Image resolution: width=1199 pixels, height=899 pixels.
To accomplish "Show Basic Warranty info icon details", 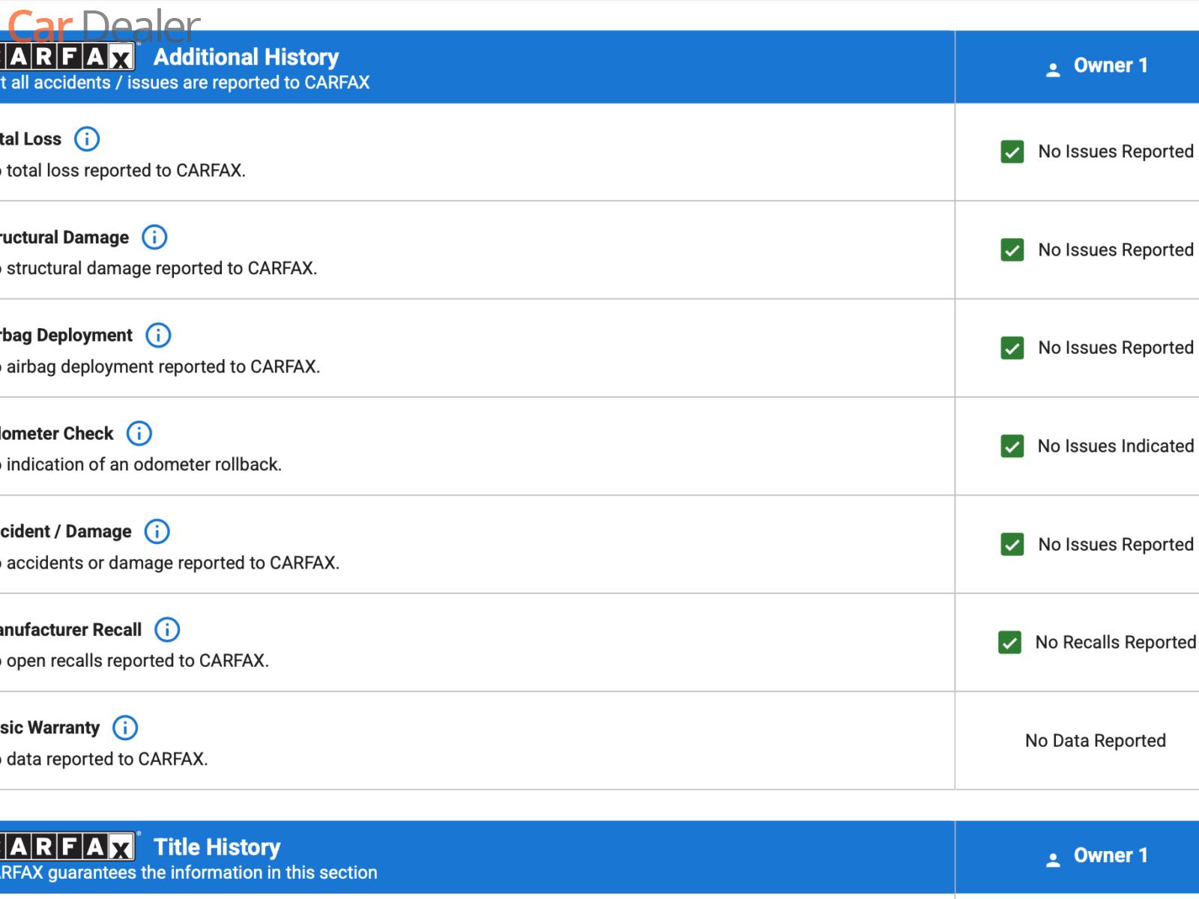I will 125,728.
